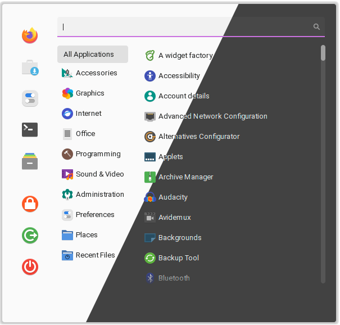
Task: Launch A widget factory by its label
Action: pos(185,56)
